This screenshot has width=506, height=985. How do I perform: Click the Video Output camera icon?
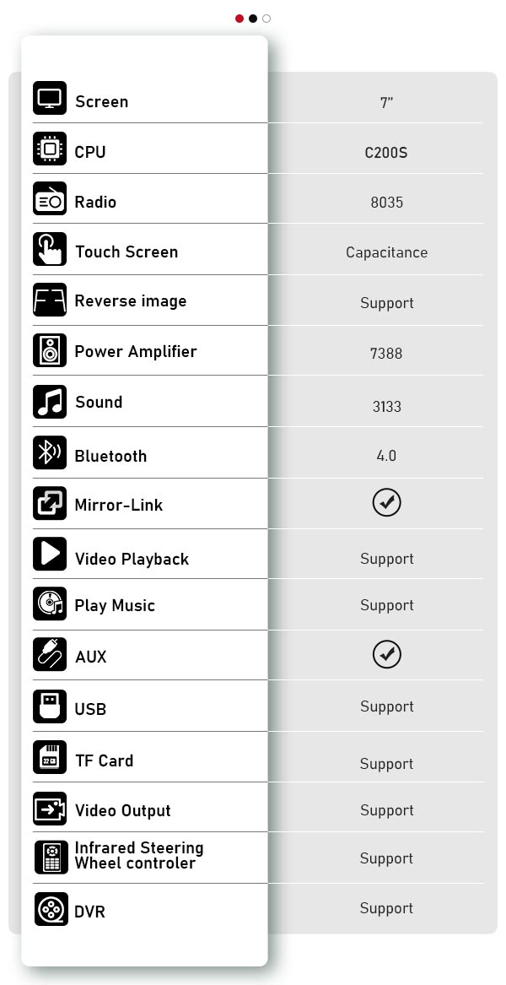click(50, 809)
